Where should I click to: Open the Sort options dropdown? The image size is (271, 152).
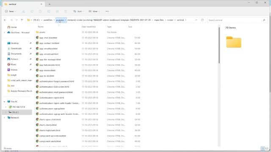coord(78,11)
